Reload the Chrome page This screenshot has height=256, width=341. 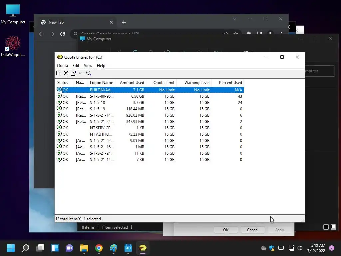point(63,34)
